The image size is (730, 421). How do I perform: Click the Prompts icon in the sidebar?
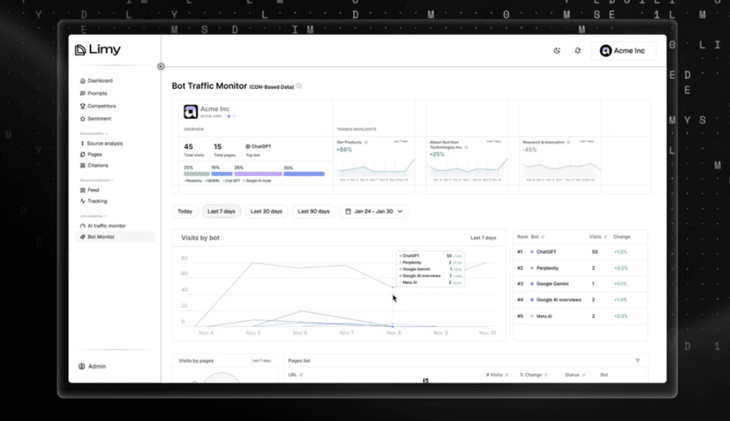[83, 93]
